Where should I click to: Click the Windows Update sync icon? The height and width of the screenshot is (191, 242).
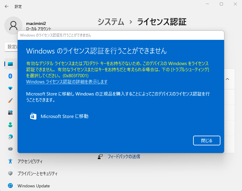[10, 186]
